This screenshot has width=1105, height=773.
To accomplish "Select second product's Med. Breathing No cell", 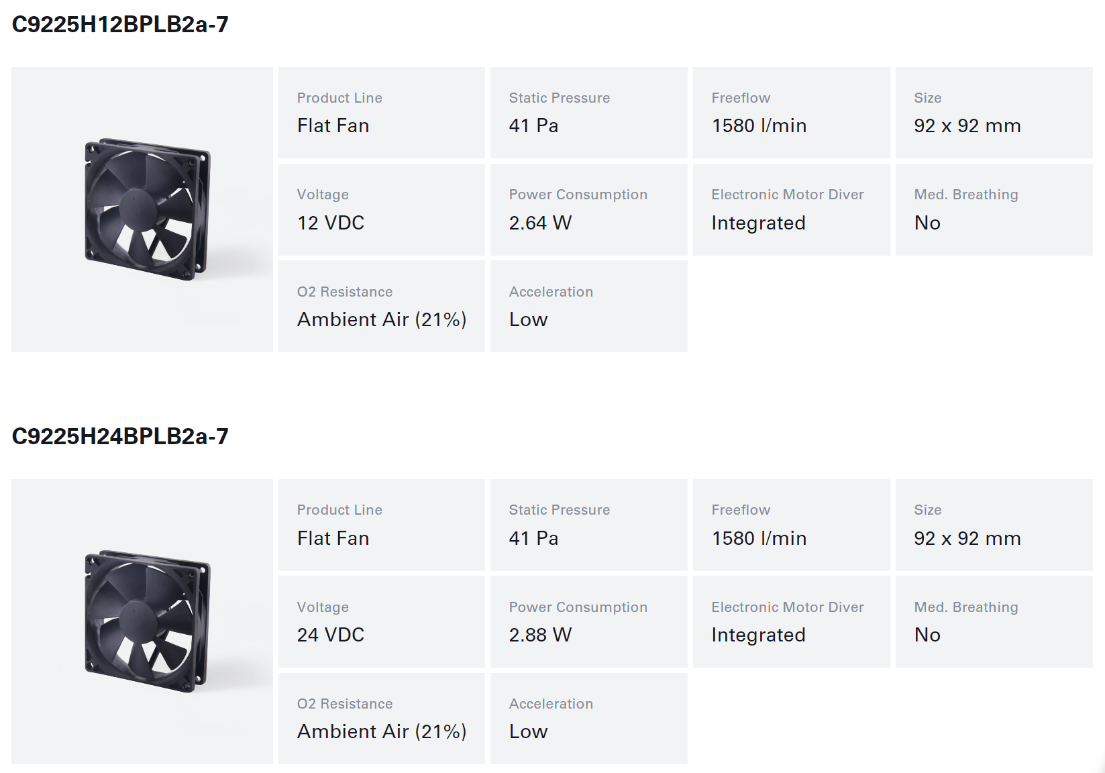I will tap(994, 621).
